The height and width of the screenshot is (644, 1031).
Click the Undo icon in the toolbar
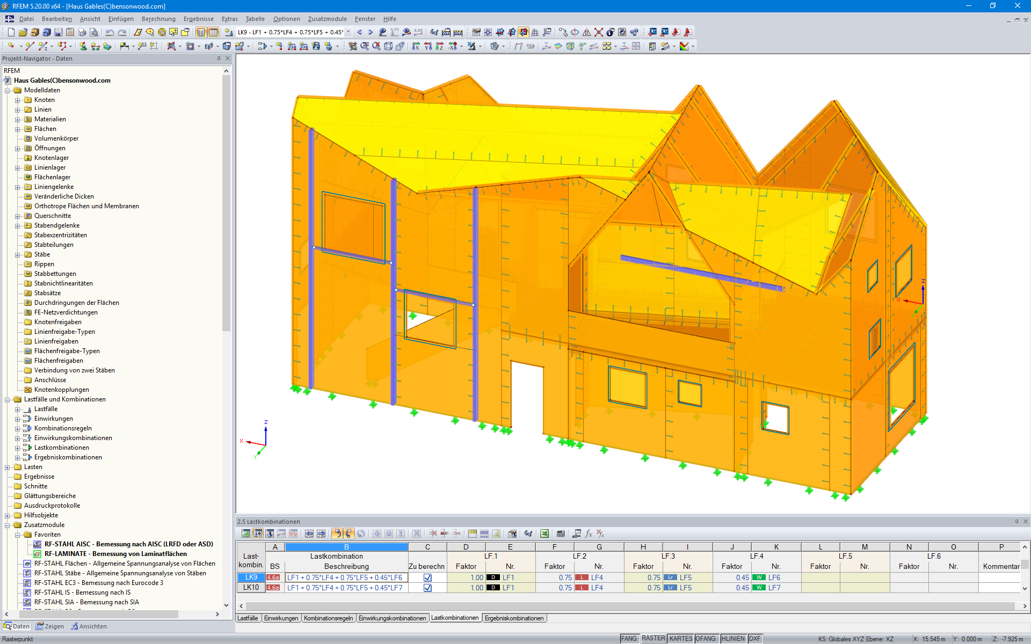click(110, 32)
